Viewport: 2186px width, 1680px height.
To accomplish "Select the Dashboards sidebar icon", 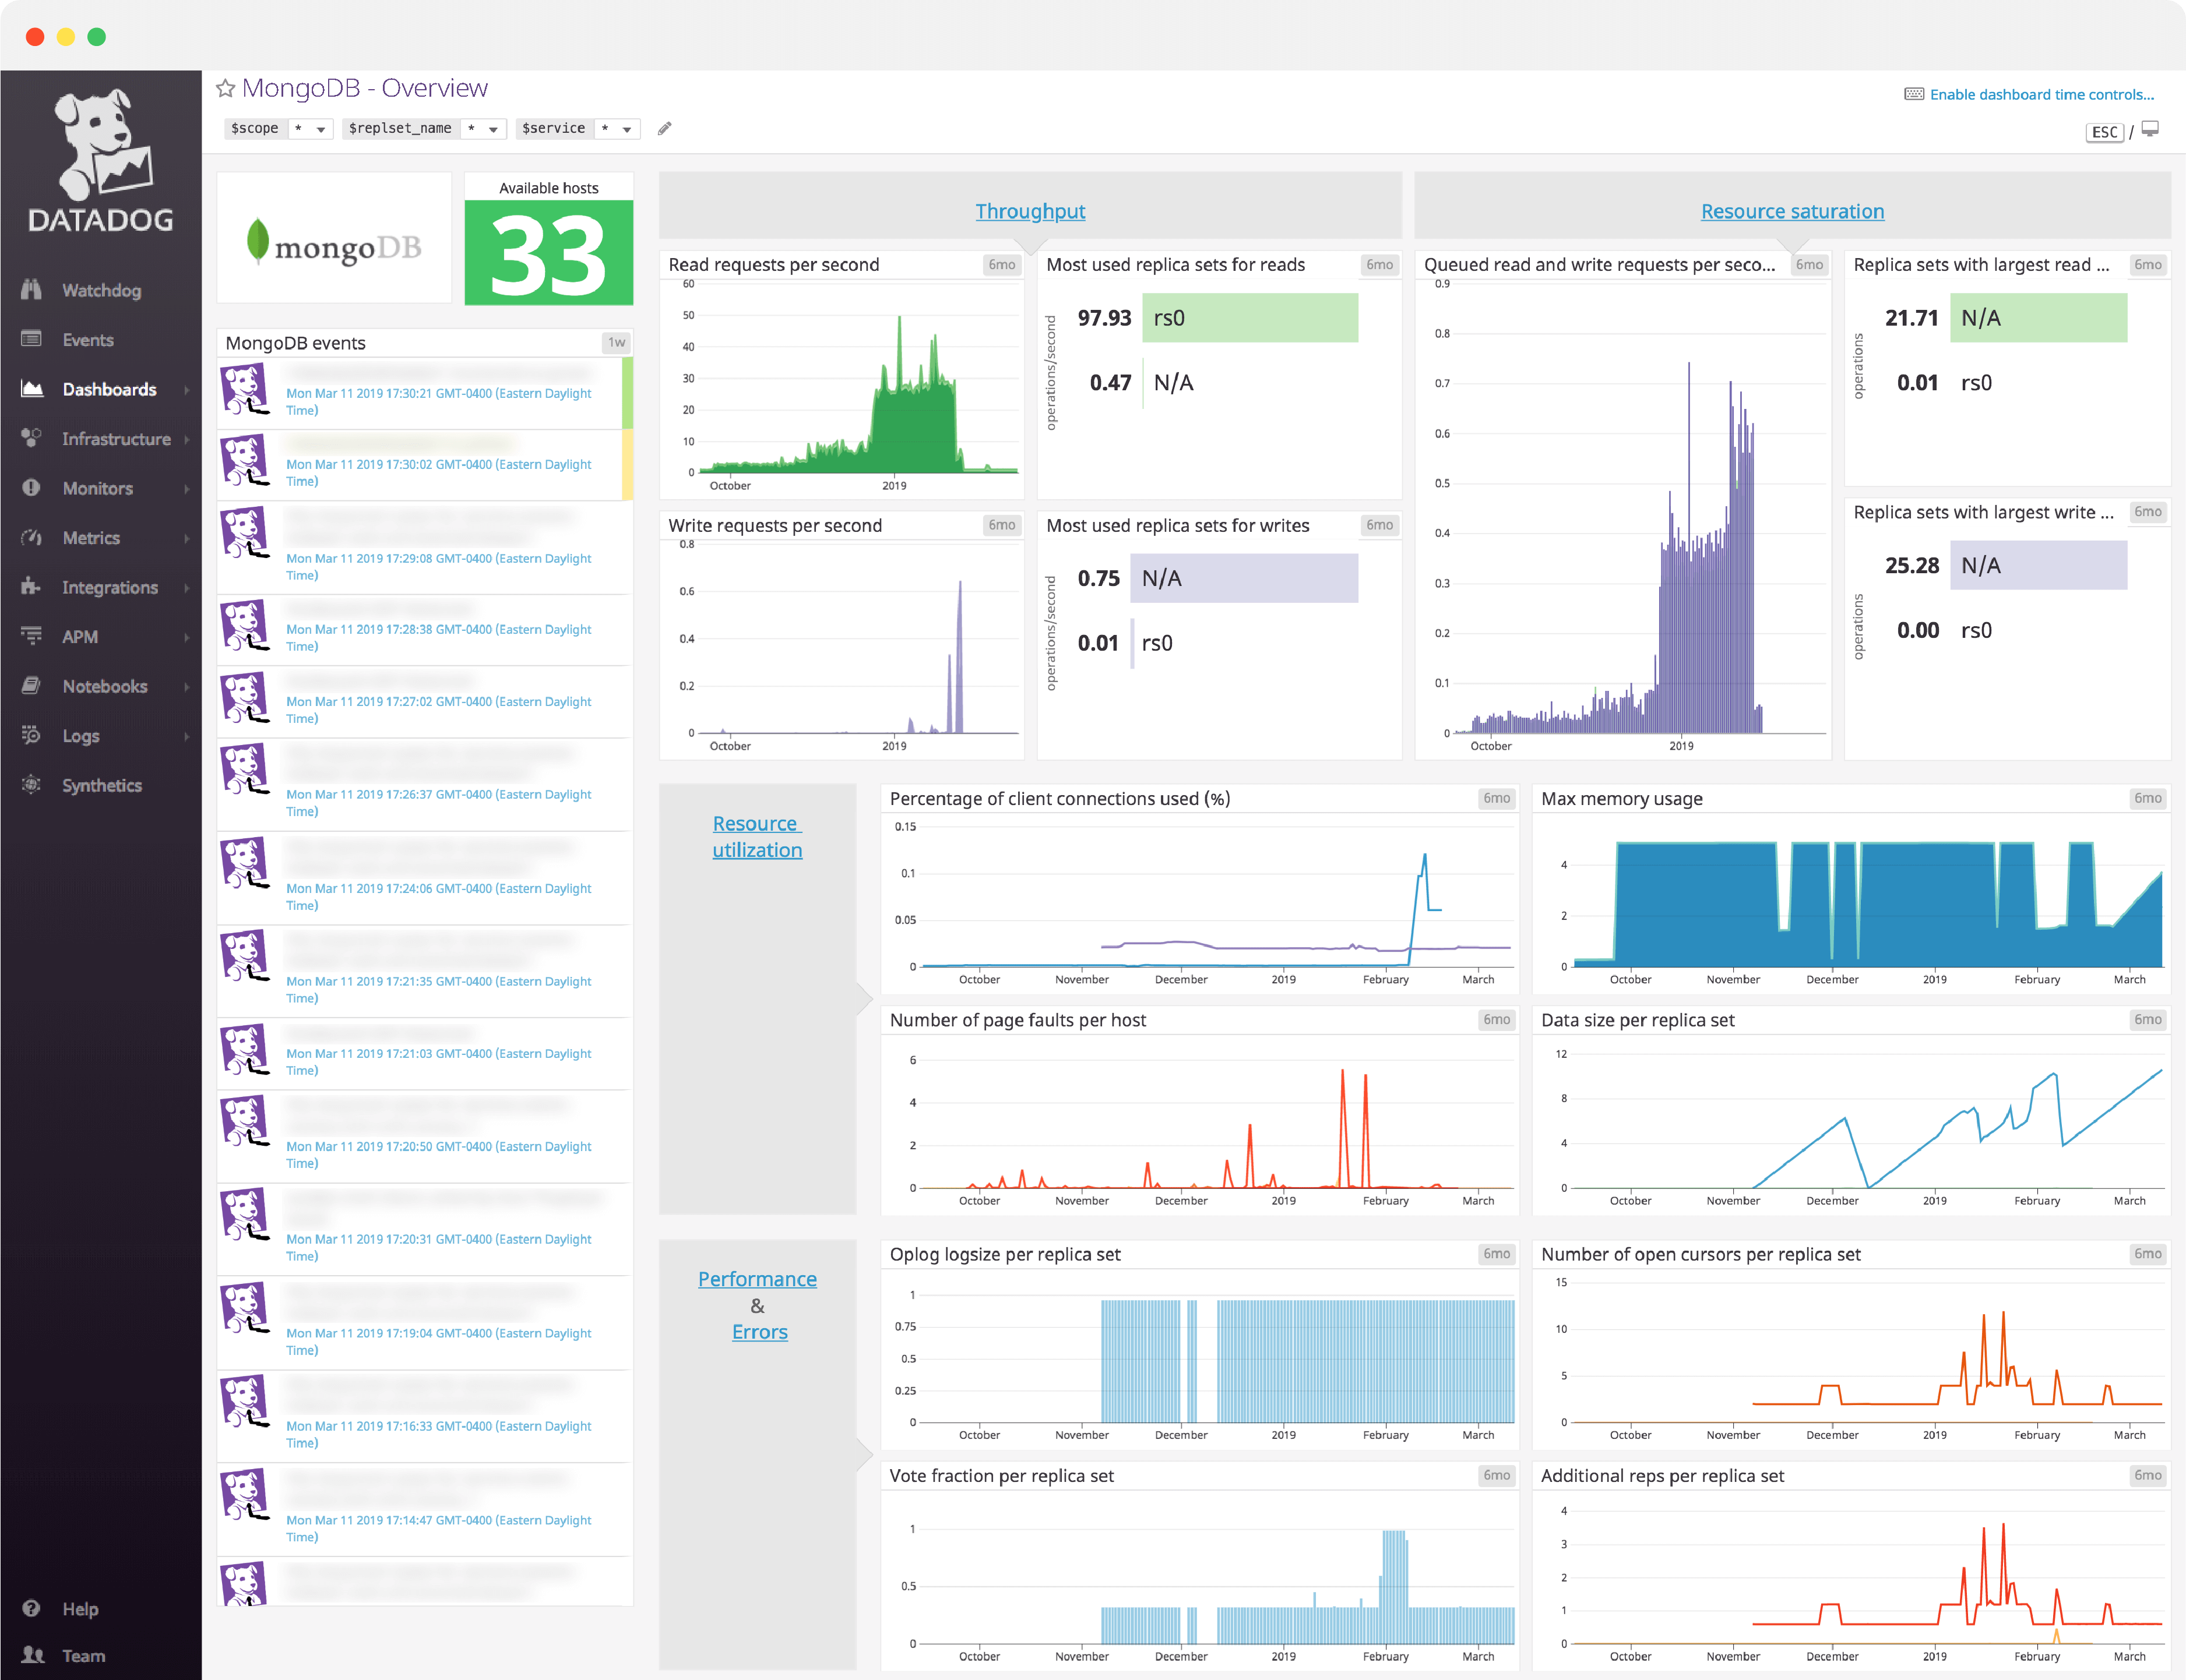I will click(33, 389).
